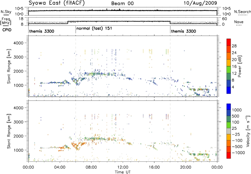251x174 pixels.
Task: Click the 12:00 time tick label
Action: [123, 167]
